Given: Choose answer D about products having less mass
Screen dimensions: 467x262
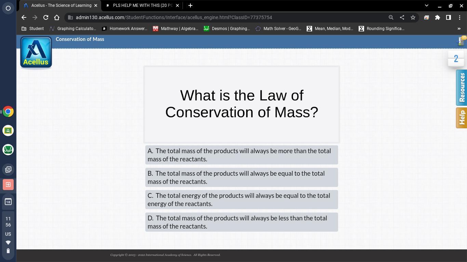Looking at the screenshot, I should tap(241, 222).
